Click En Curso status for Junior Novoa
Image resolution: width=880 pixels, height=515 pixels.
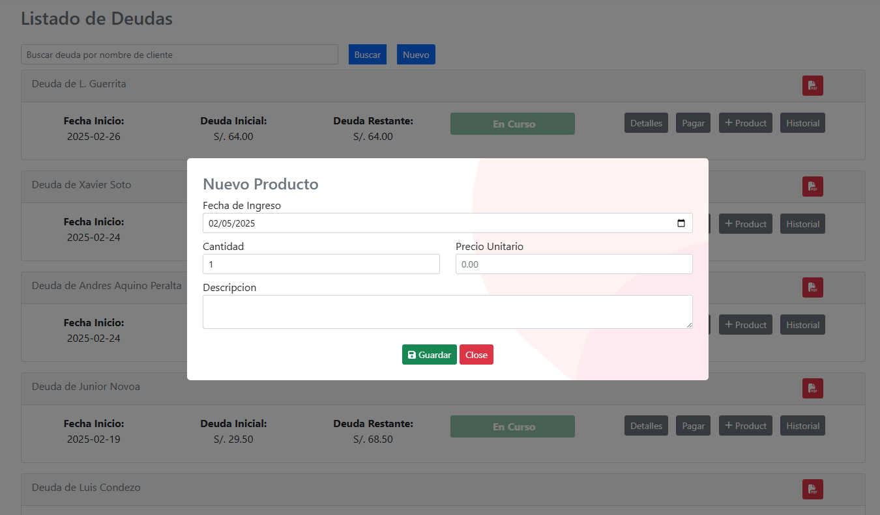click(x=512, y=426)
